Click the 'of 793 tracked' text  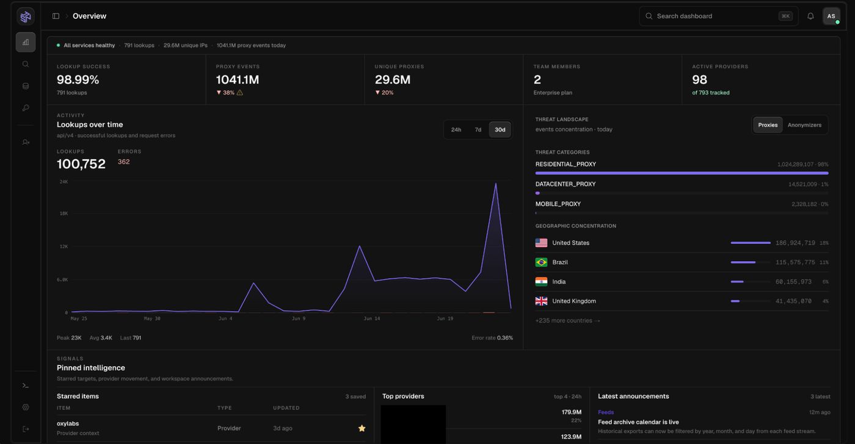[x=711, y=93]
